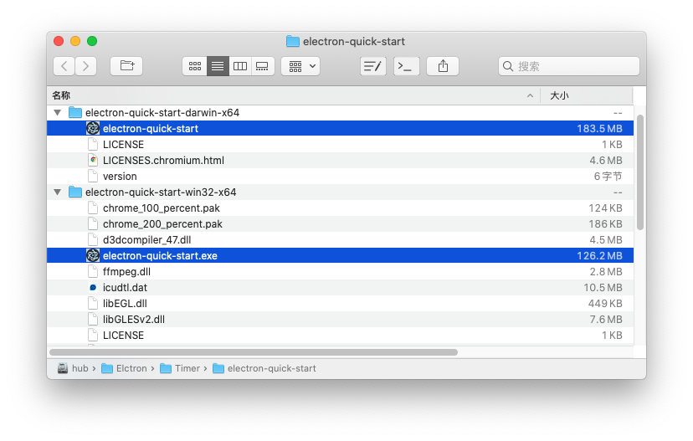Click the search field

pos(569,66)
